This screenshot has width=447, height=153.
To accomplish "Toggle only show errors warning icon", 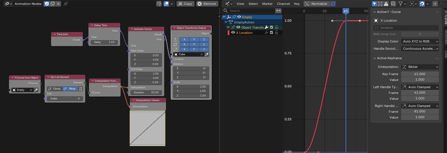I will click(386, 4).
